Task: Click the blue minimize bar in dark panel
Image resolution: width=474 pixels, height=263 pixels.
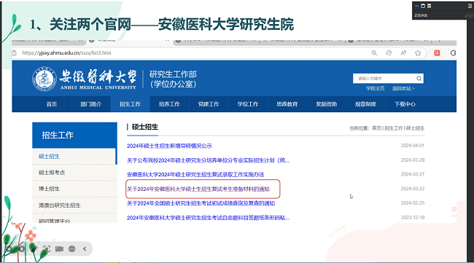Action: 416,6
